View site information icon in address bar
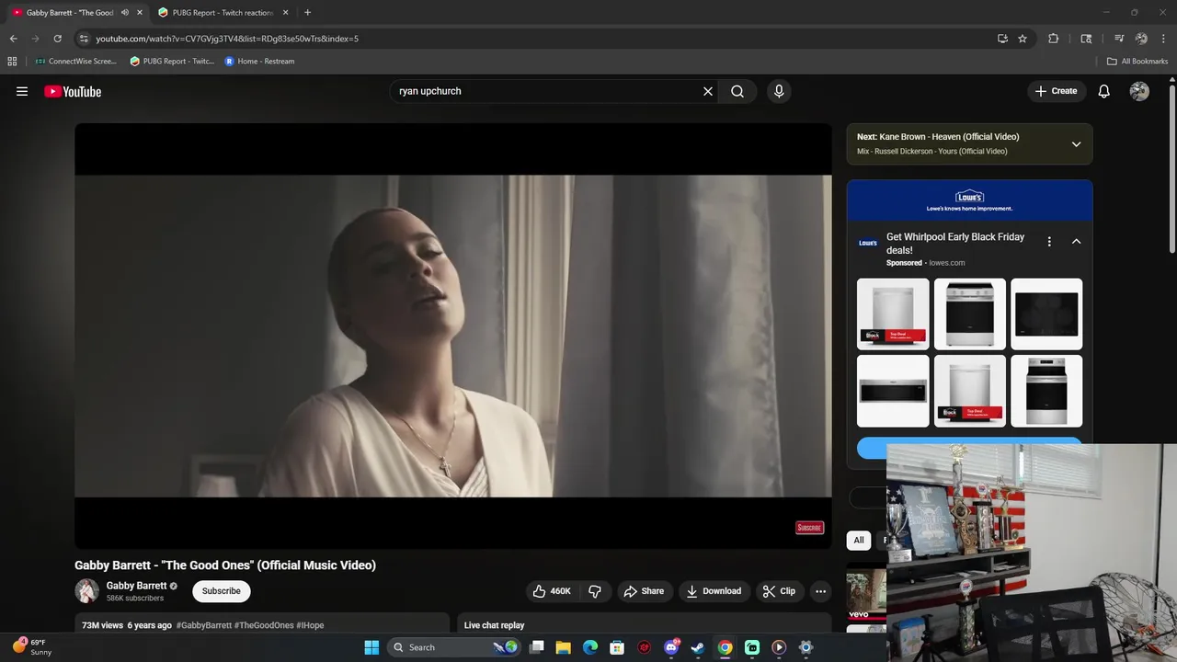The height and width of the screenshot is (662, 1177). (x=84, y=39)
